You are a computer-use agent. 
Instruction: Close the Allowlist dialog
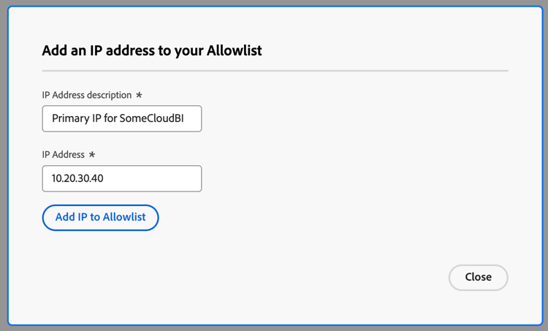[x=478, y=277]
